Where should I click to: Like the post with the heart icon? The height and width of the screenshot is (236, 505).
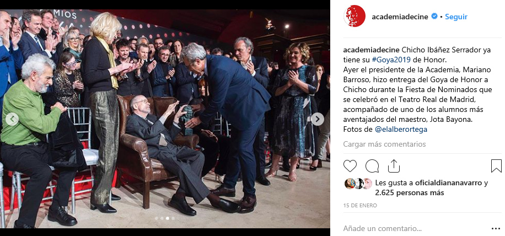[350, 166]
